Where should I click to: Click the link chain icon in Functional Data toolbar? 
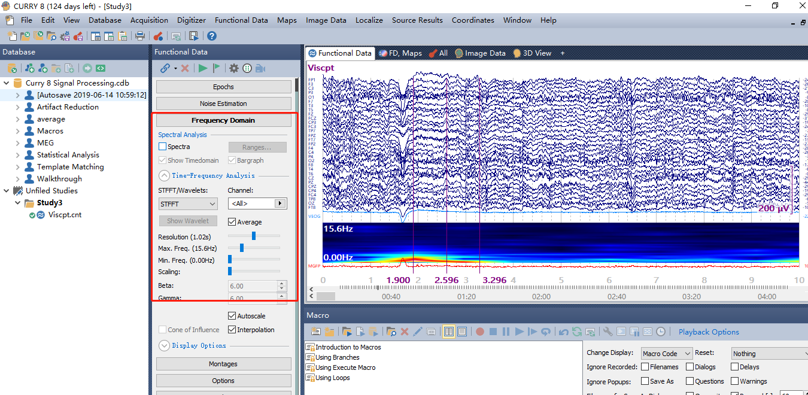166,68
